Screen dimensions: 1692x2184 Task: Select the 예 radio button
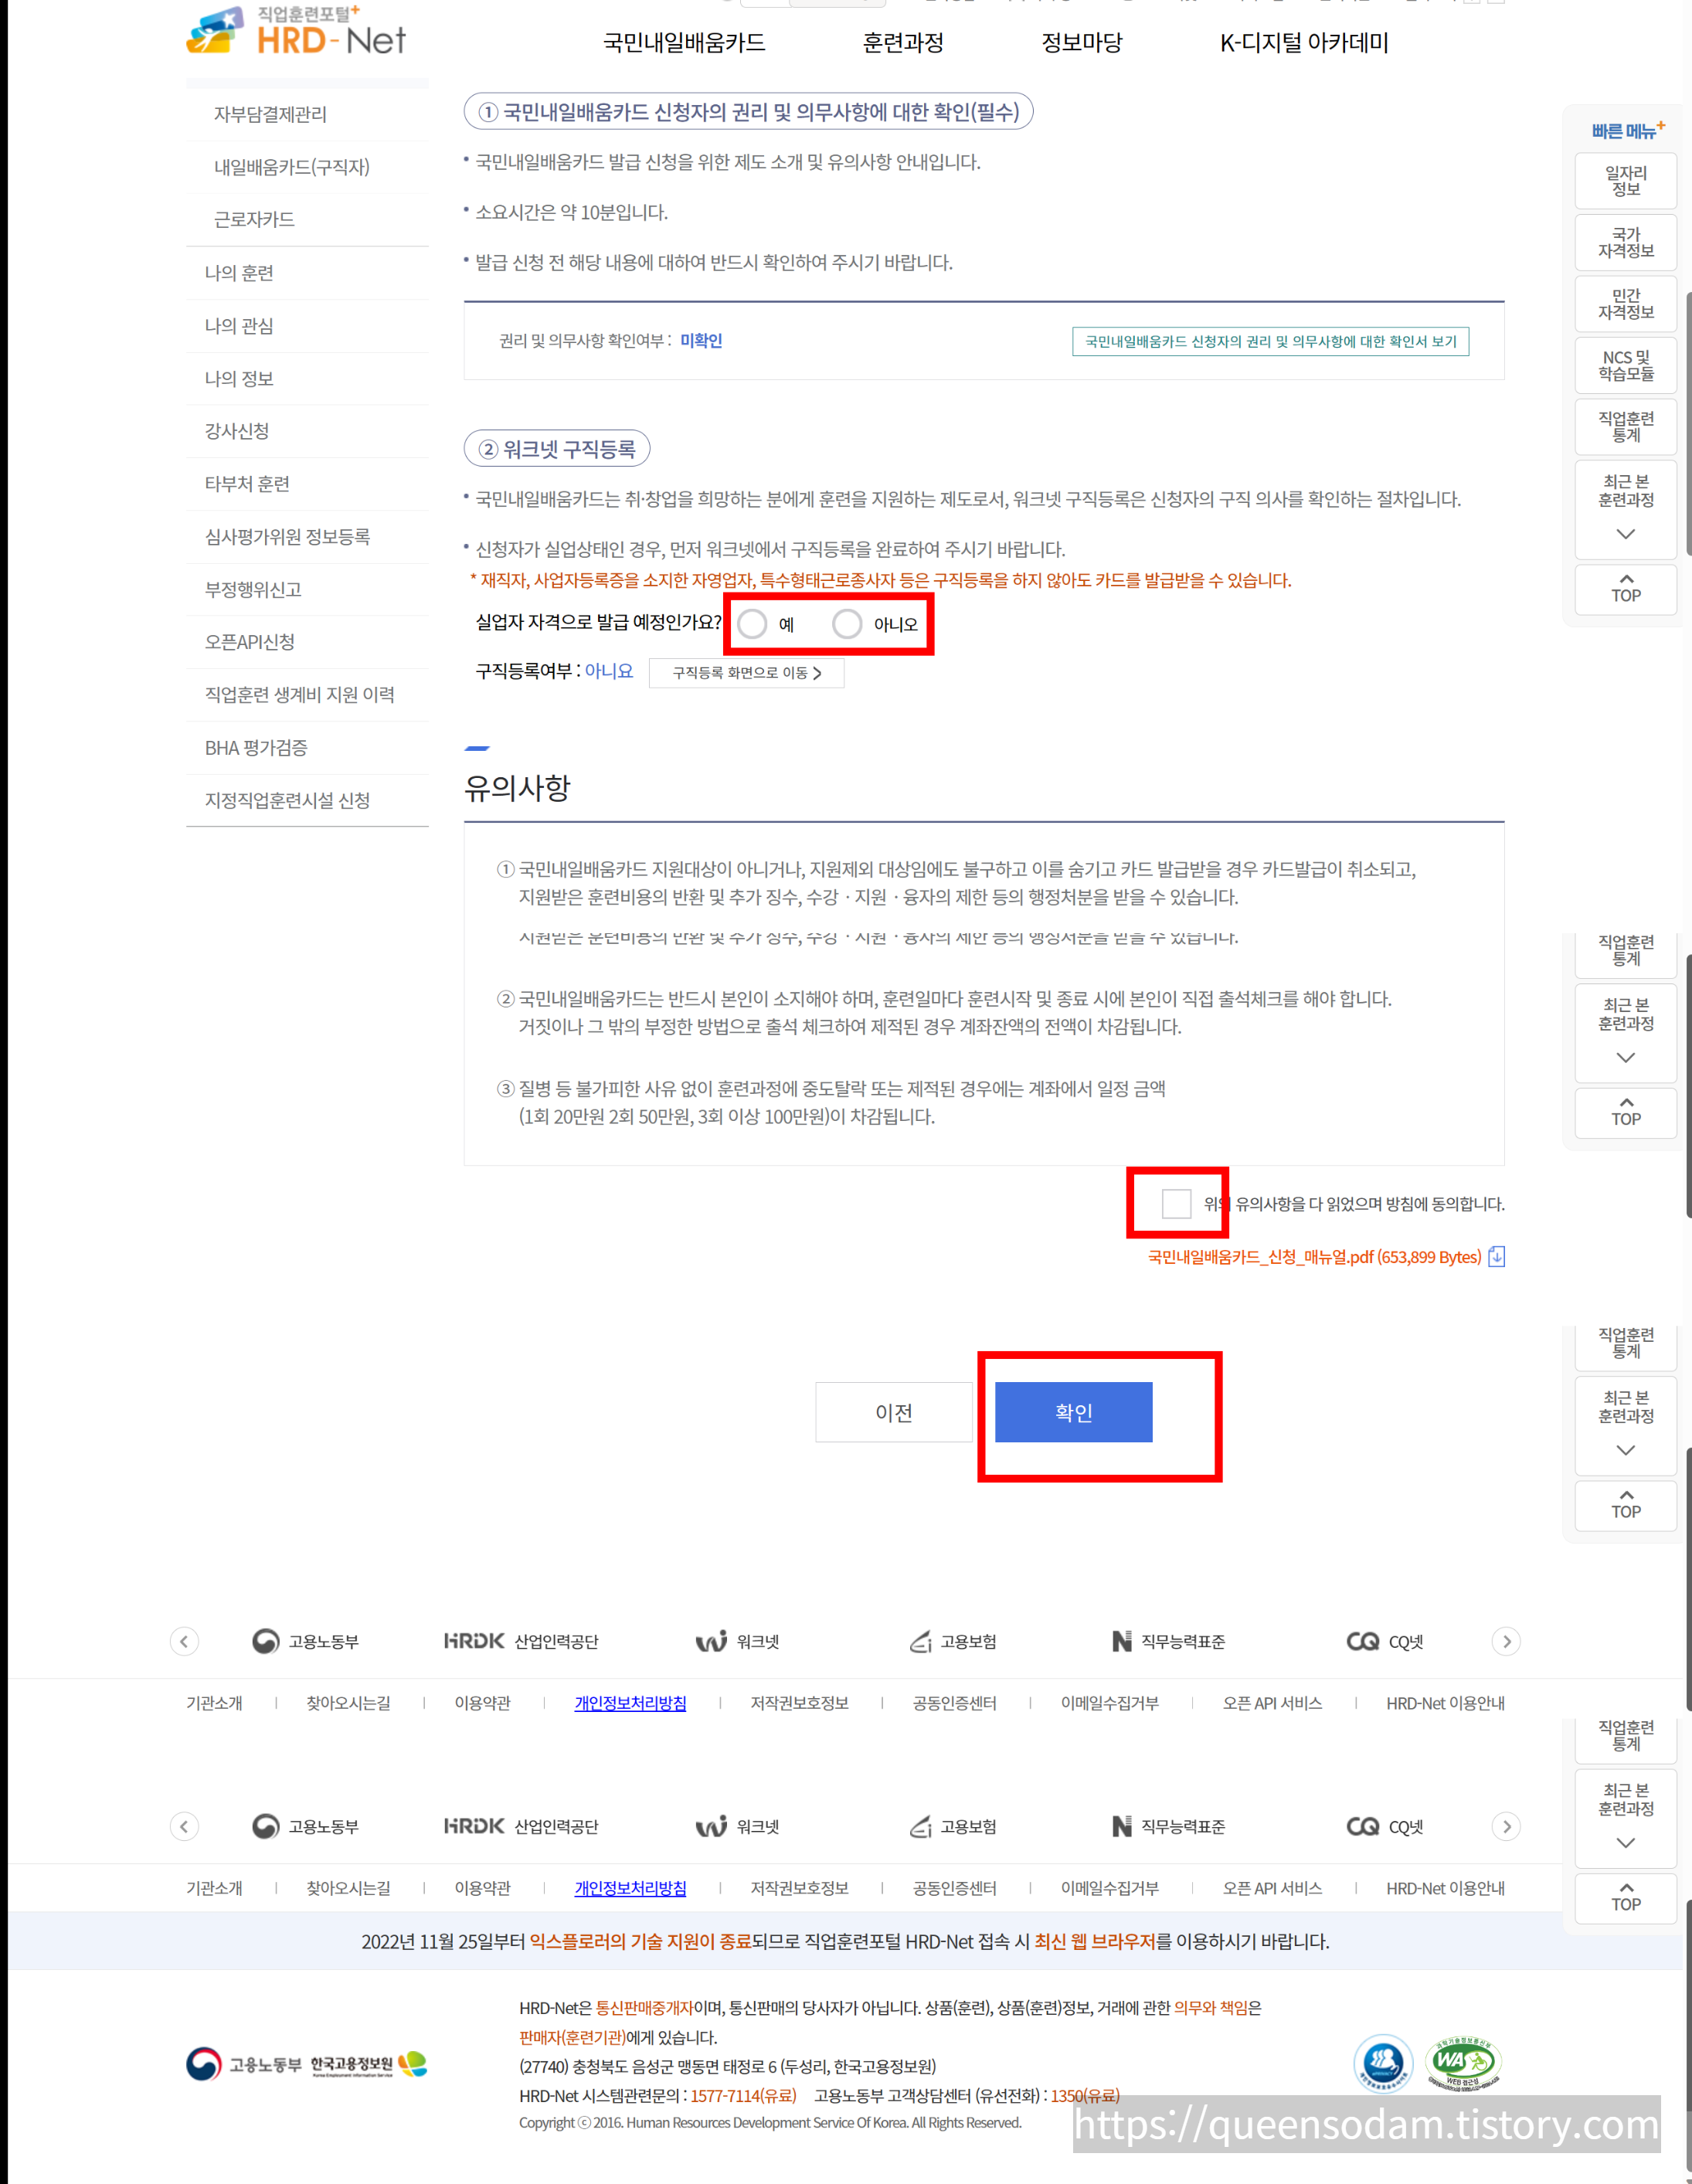(x=753, y=624)
